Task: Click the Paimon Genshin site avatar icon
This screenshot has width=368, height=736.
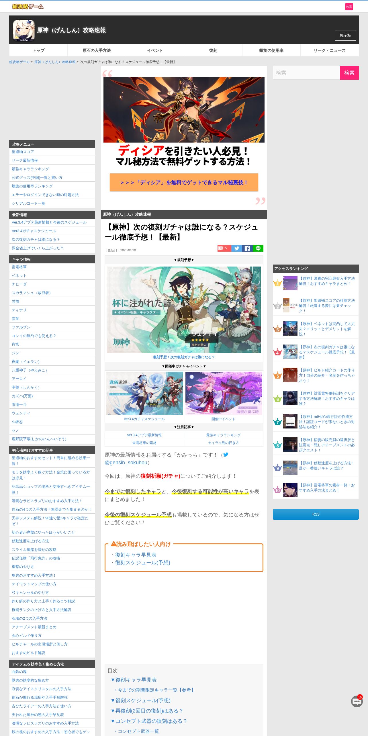Action: 24,31
